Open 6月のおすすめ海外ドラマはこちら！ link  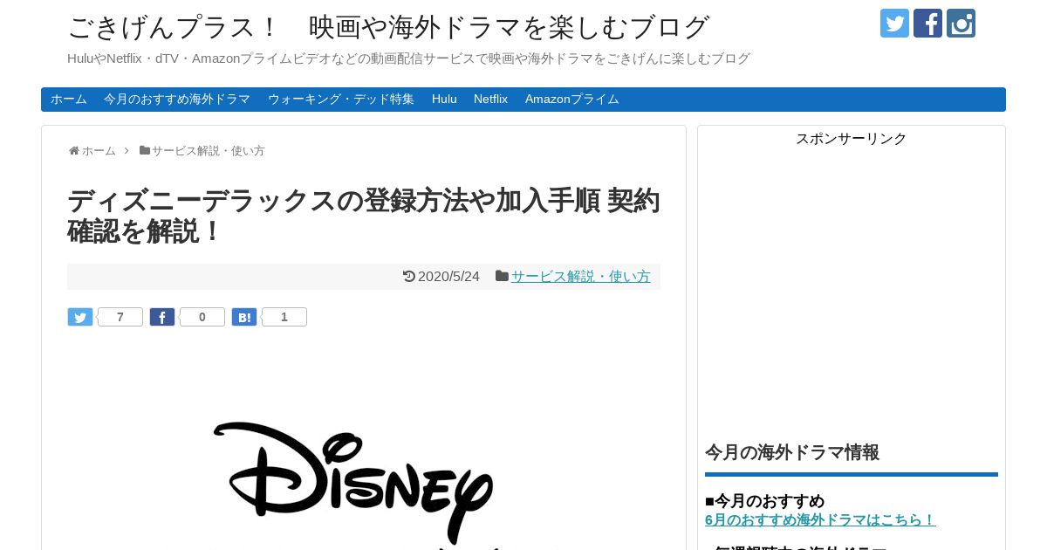tap(820, 519)
